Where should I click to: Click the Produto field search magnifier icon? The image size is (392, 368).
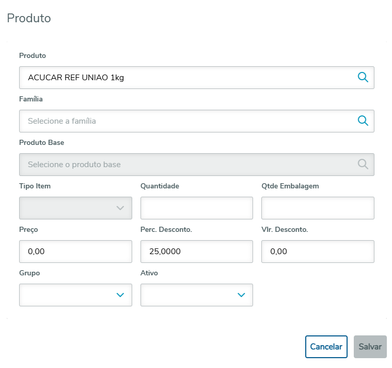pyautogui.click(x=363, y=78)
